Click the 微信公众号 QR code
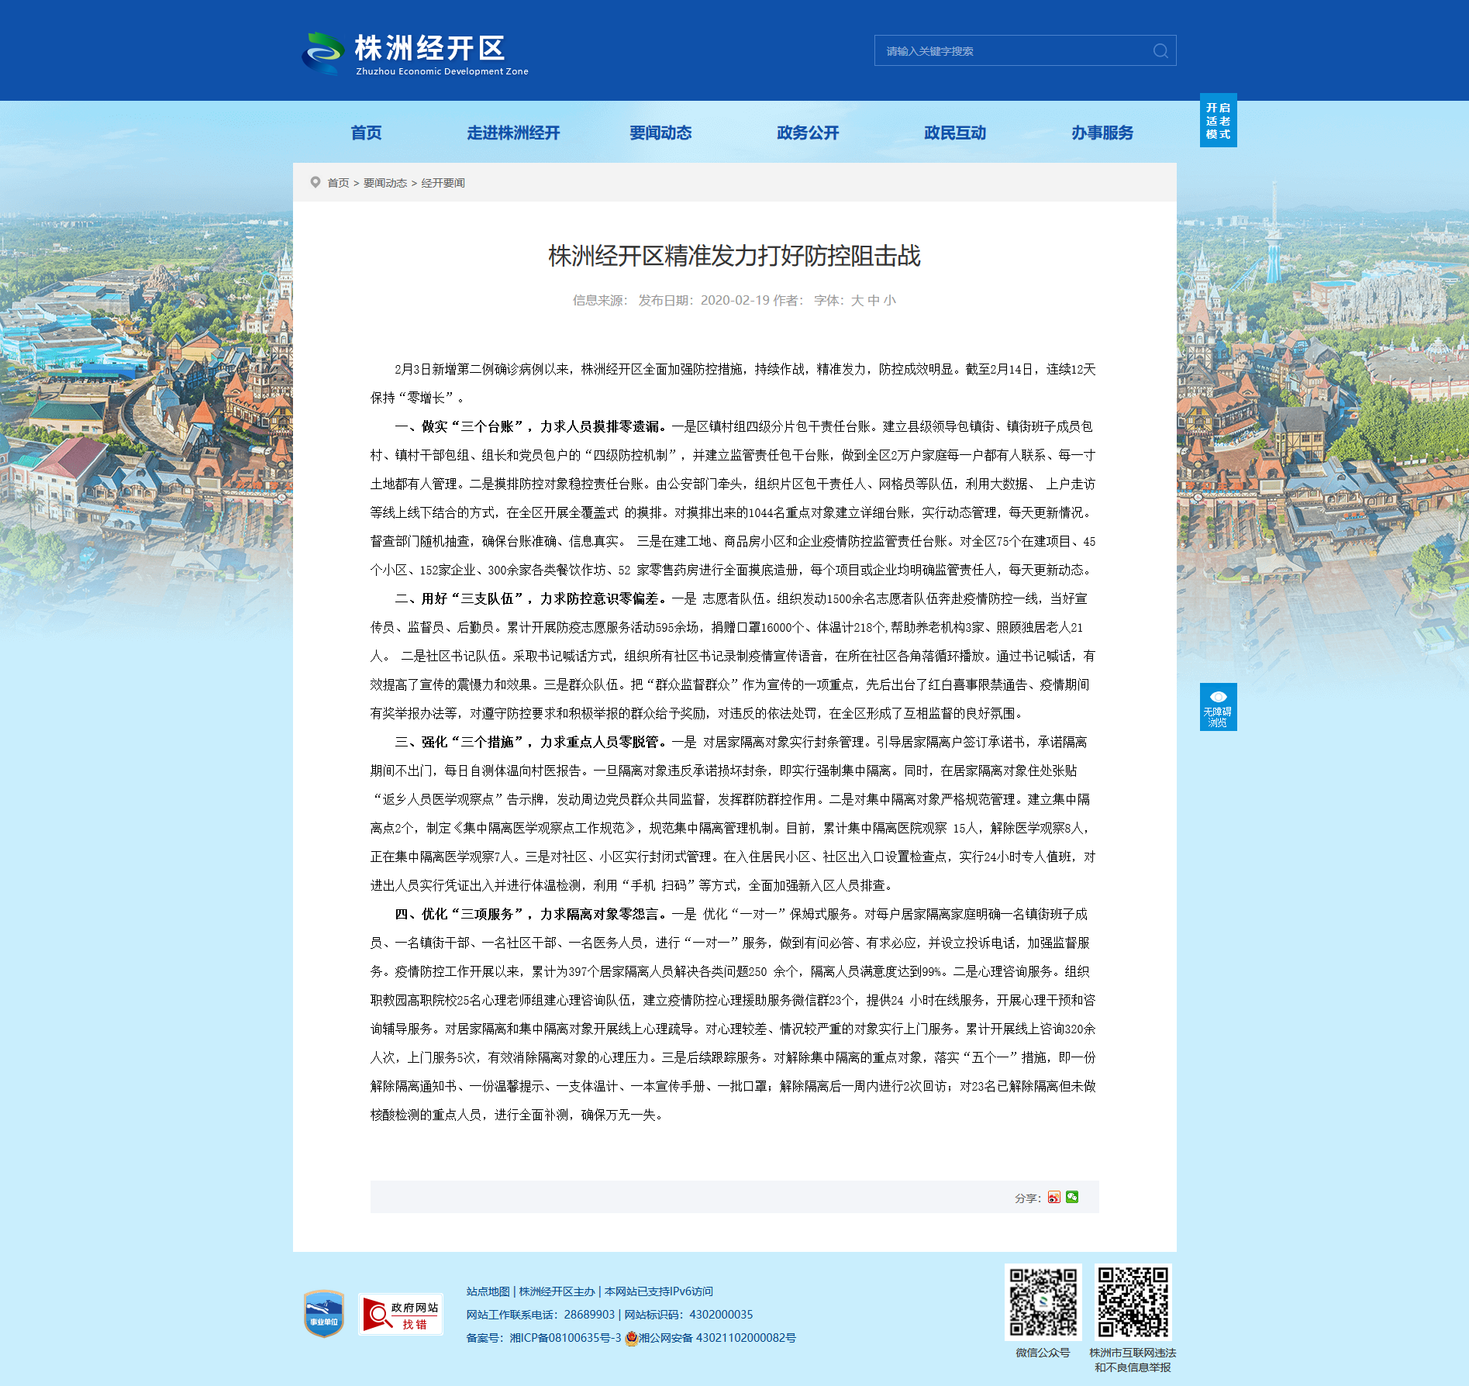Viewport: 1469px width, 1386px height. tap(1043, 1302)
